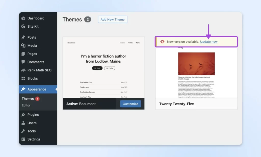
Task: Open Blocks via grid icon
Action: click(23, 78)
